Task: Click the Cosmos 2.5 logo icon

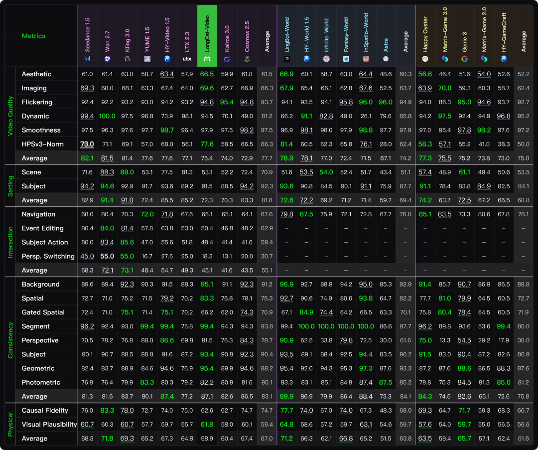Action: point(247,59)
